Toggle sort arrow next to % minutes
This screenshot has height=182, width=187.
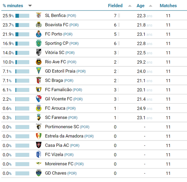30,6
